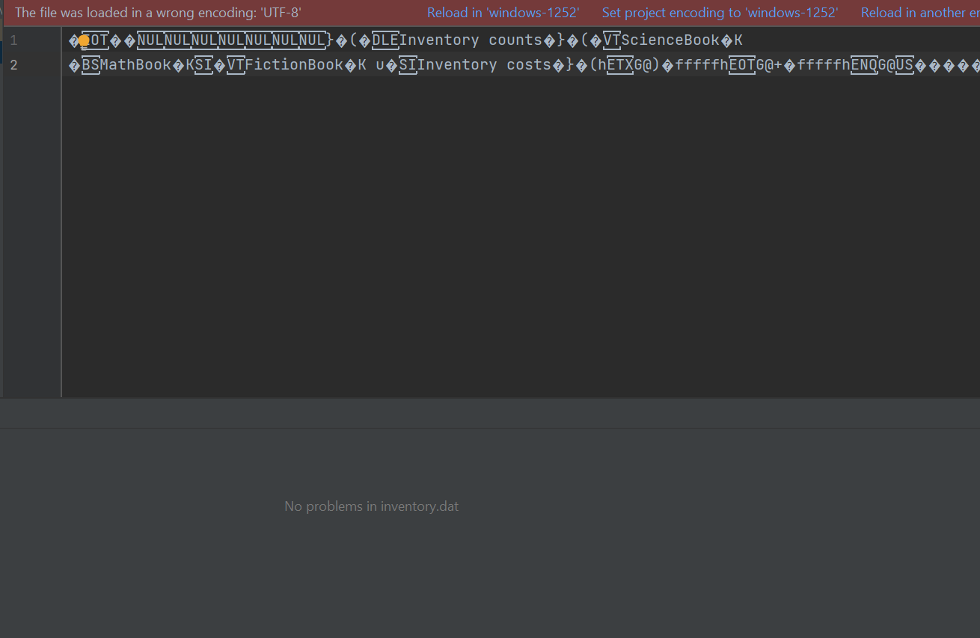Click the orange breakpoint marker on line 1
The width and height of the screenshot is (980, 638).
[83, 40]
